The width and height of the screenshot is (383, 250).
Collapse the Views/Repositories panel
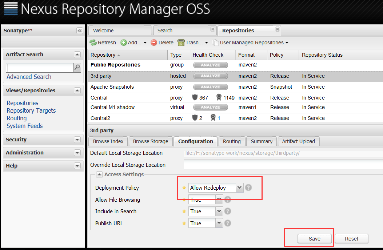click(77, 90)
